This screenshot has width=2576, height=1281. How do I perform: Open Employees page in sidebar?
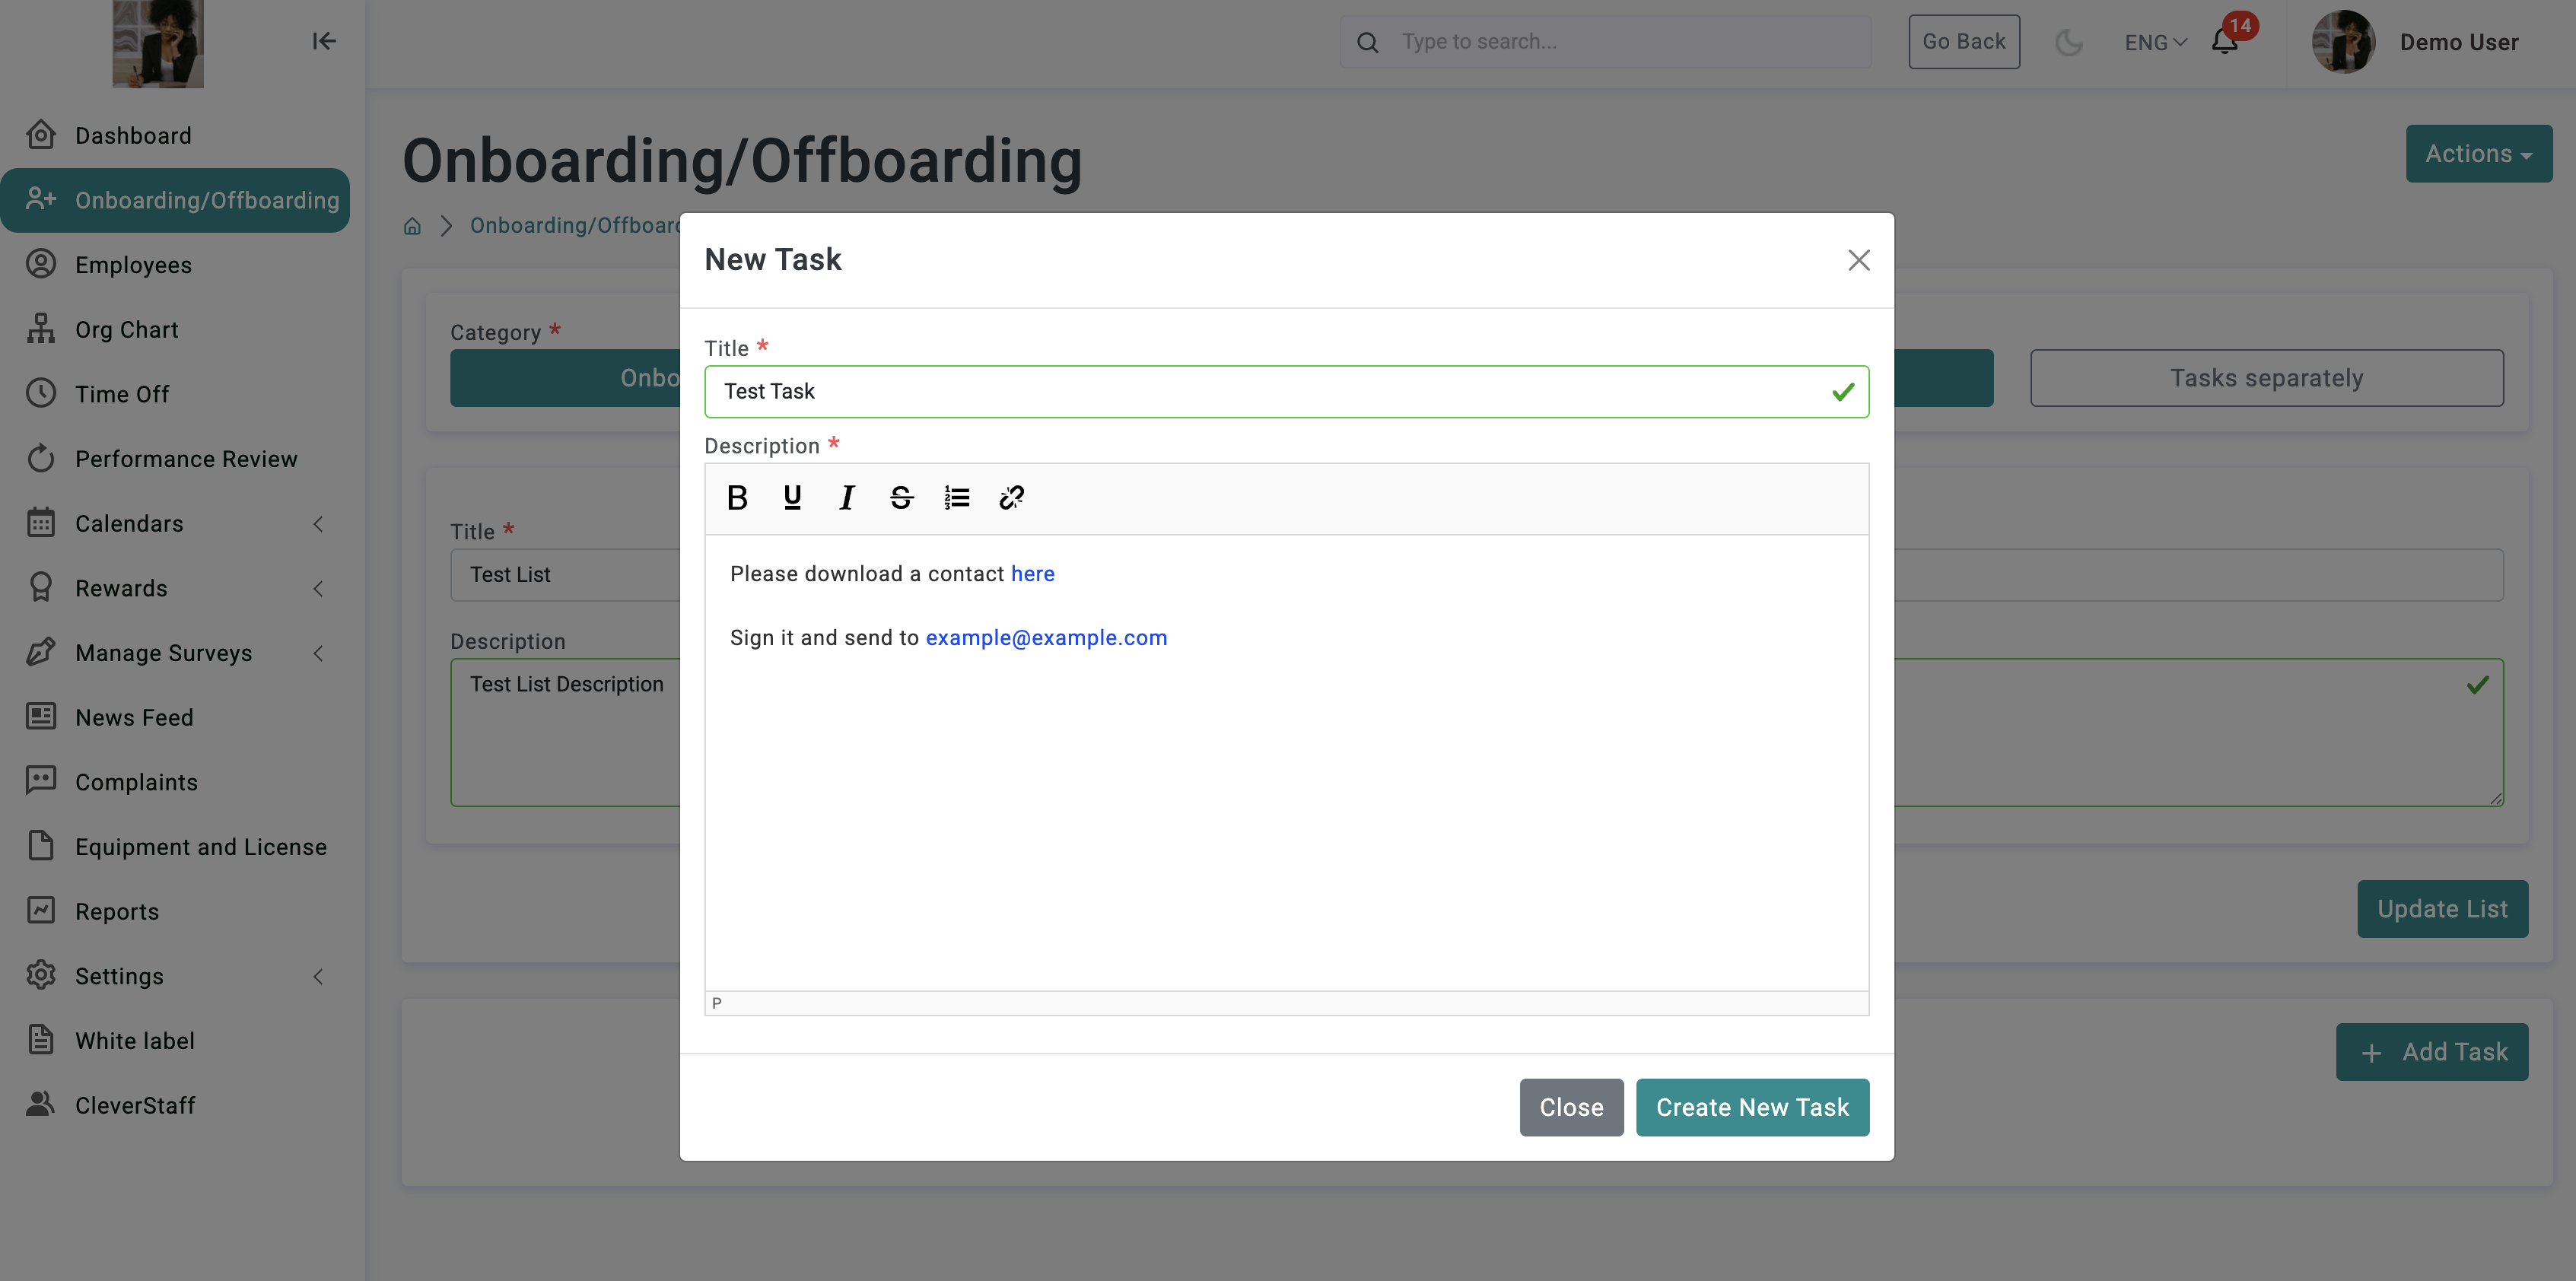[x=132, y=265]
